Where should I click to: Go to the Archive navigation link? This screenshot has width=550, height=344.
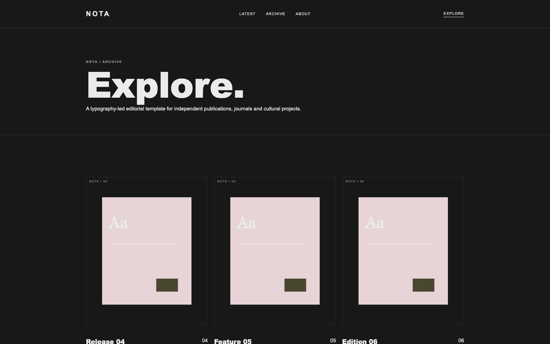tap(275, 14)
